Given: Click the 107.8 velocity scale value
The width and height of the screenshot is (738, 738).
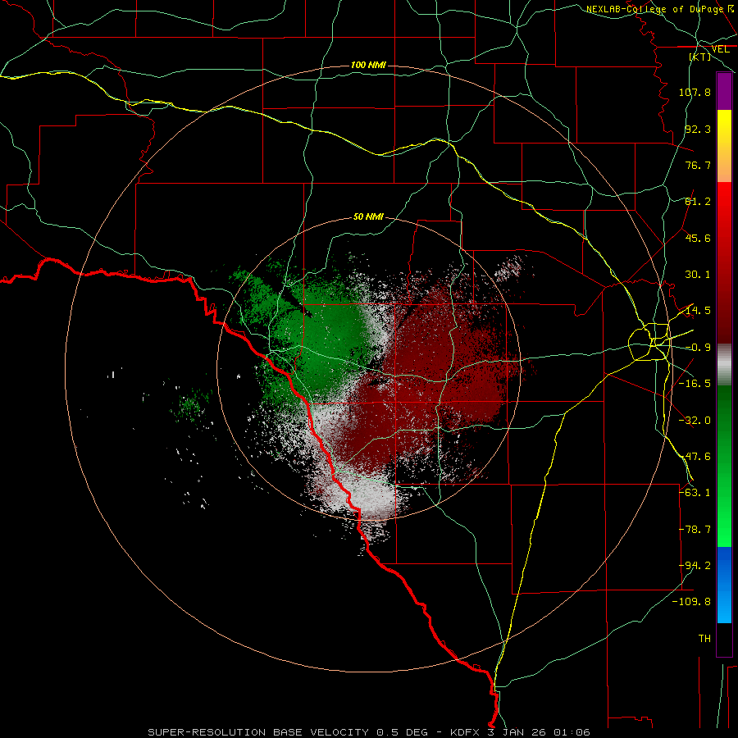Looking at the screenshot, I should coord(695,92).
